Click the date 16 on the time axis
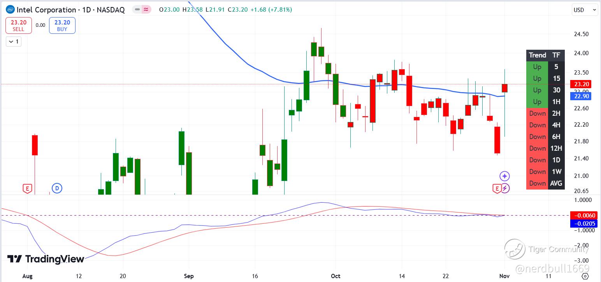 [x=255, y=276]
